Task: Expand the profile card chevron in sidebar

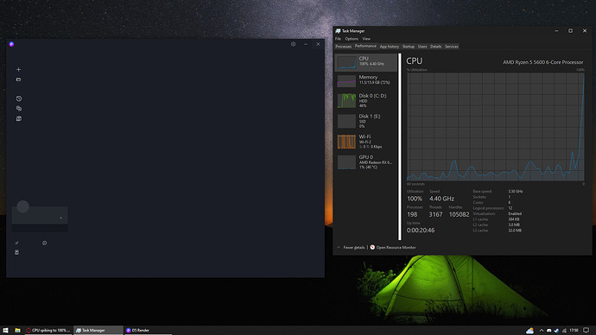Action: 60,218
